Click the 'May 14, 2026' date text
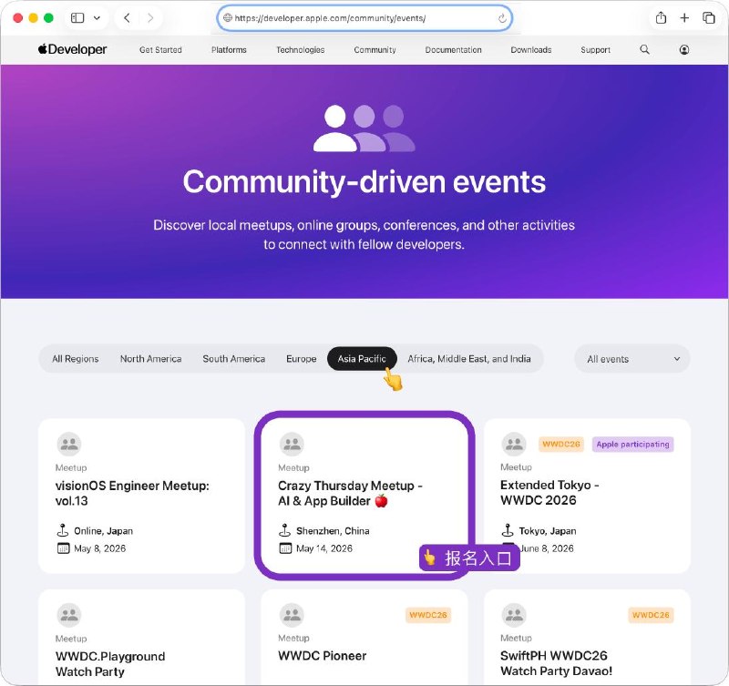Viewport: 729px width, 686px height. [324, 548]
